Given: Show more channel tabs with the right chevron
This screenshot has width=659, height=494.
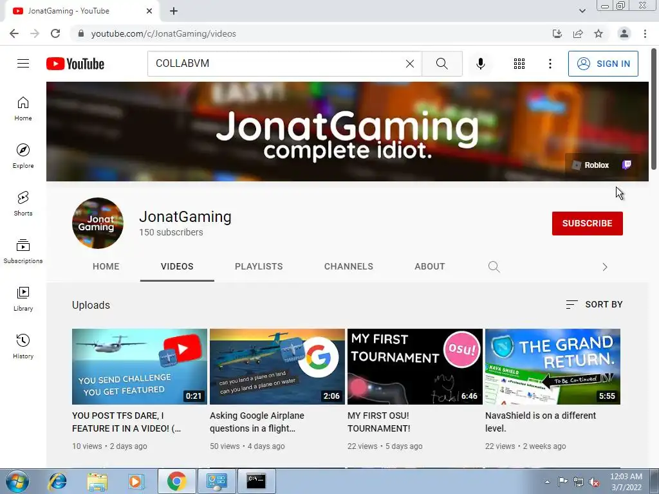Looking at the screenshot, I should point(605,267).
